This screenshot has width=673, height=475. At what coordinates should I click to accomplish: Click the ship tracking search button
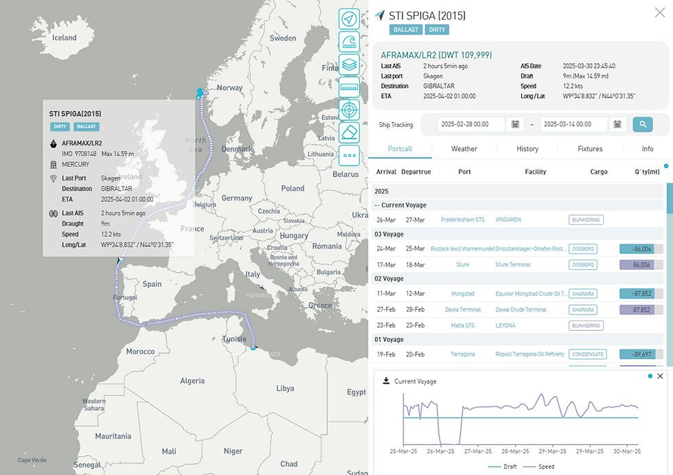click(643, 124)
